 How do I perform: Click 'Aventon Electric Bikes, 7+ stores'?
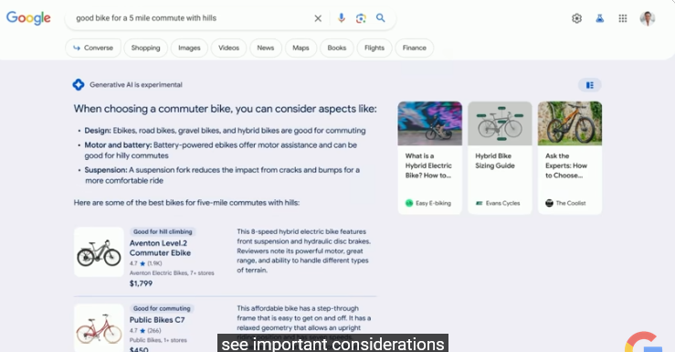click(x=172, y=272)
